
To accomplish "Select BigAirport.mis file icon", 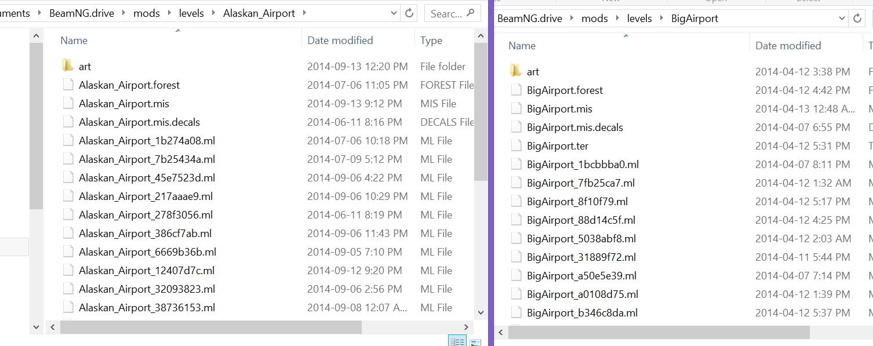I will (516, 109).
